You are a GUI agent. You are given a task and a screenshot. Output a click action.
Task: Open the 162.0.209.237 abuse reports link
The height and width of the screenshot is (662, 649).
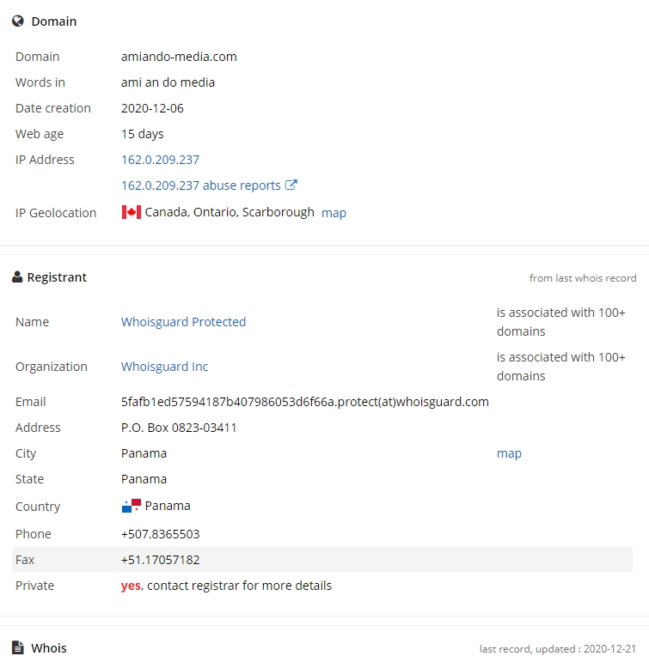201,185
